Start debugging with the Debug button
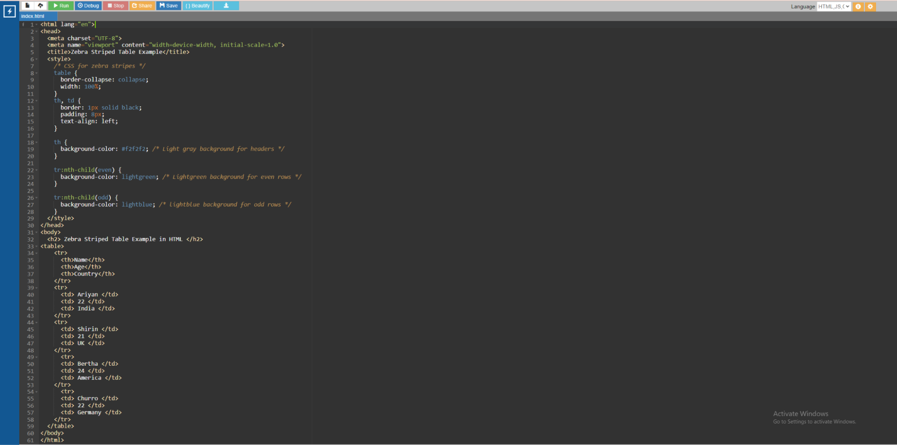This screenshot has width=897, height=445. [x=88, y=6]
